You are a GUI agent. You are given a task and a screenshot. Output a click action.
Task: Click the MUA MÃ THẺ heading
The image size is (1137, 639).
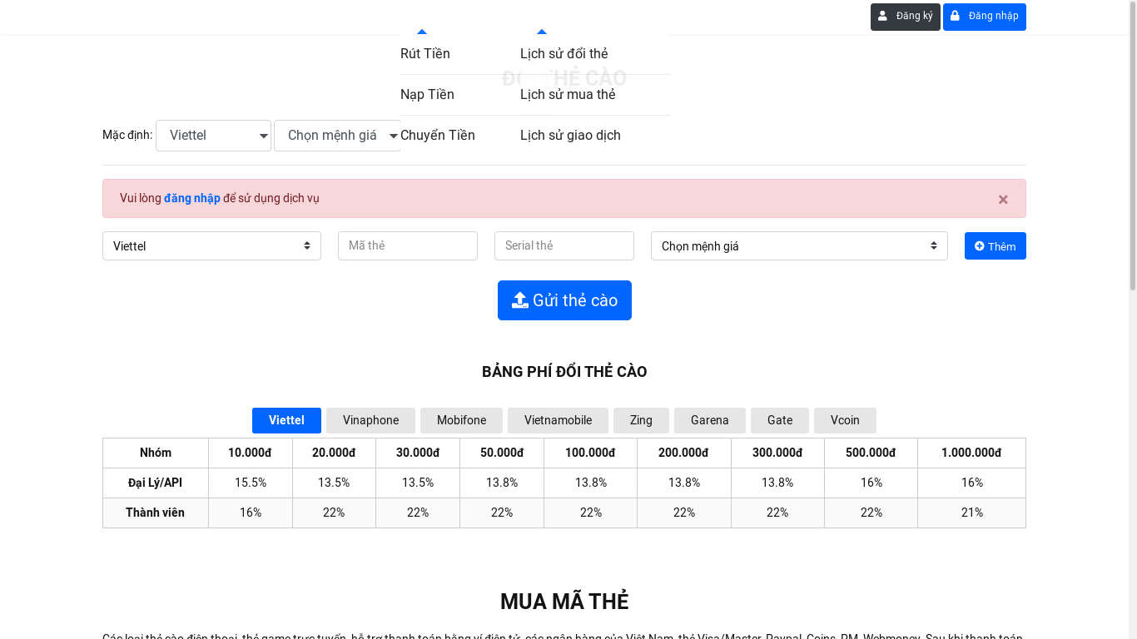564,602
